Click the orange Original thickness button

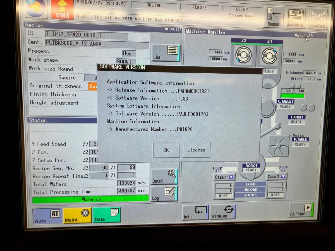pyautogui.click(x=92, y=86)
